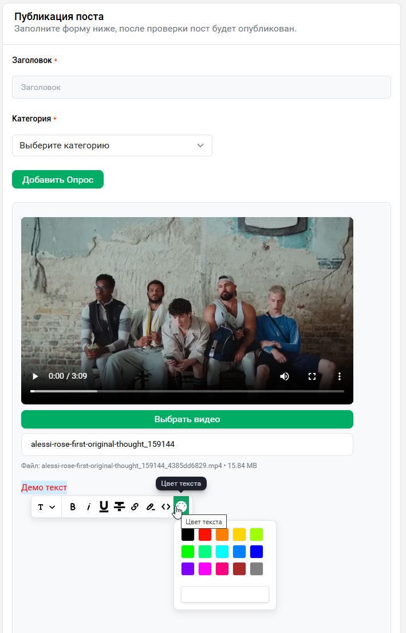Open the text type dropdown in toolbar
The height and width of the screenshot is (633, 406).
(46, 506)
